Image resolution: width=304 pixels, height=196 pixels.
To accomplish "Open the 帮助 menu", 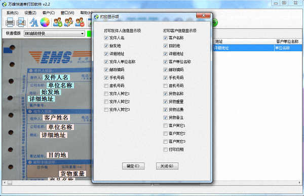I will coord(86,13).
